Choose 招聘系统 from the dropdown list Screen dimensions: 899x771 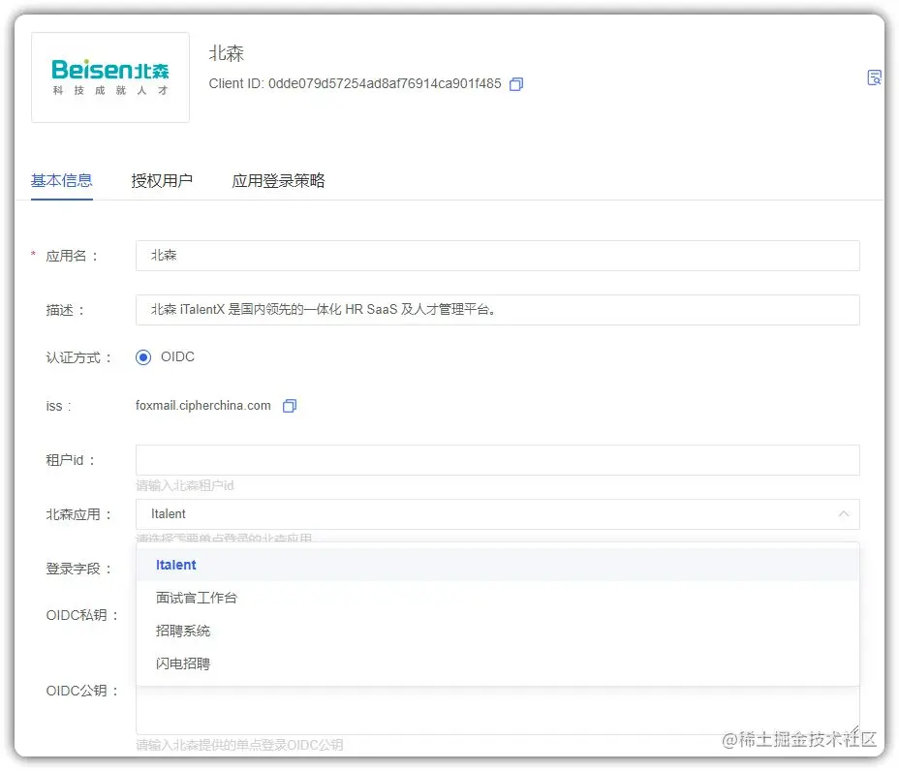click(x=497, y=631)
